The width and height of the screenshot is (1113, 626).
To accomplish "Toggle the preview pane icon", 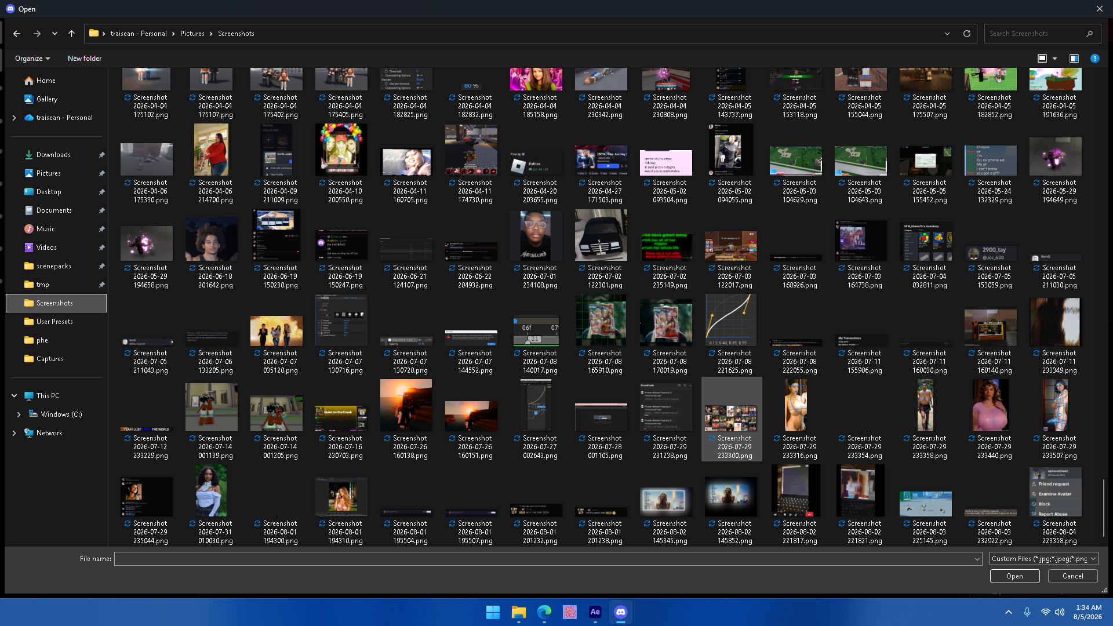I will [x=1074, y=59].
